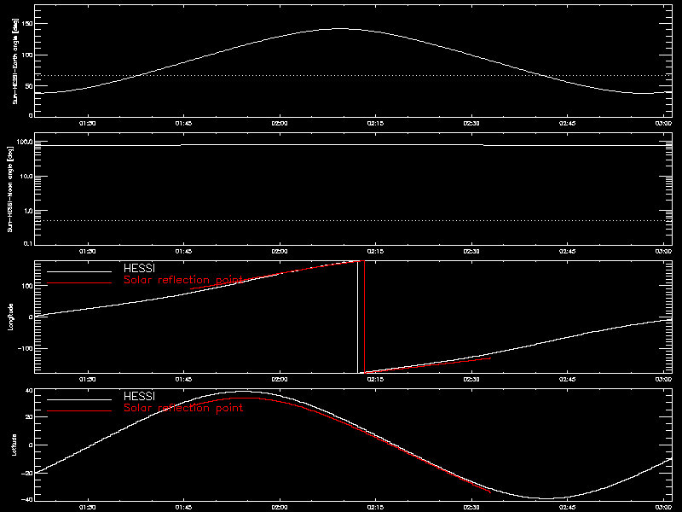Click the 0 tick label on the Longitude plot
This screenshot has width=682, height=512.
click(31, 317)
